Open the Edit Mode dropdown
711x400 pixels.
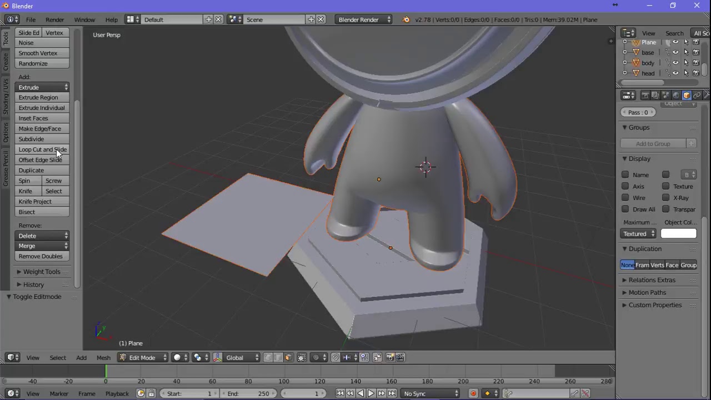tap(143, 358)
